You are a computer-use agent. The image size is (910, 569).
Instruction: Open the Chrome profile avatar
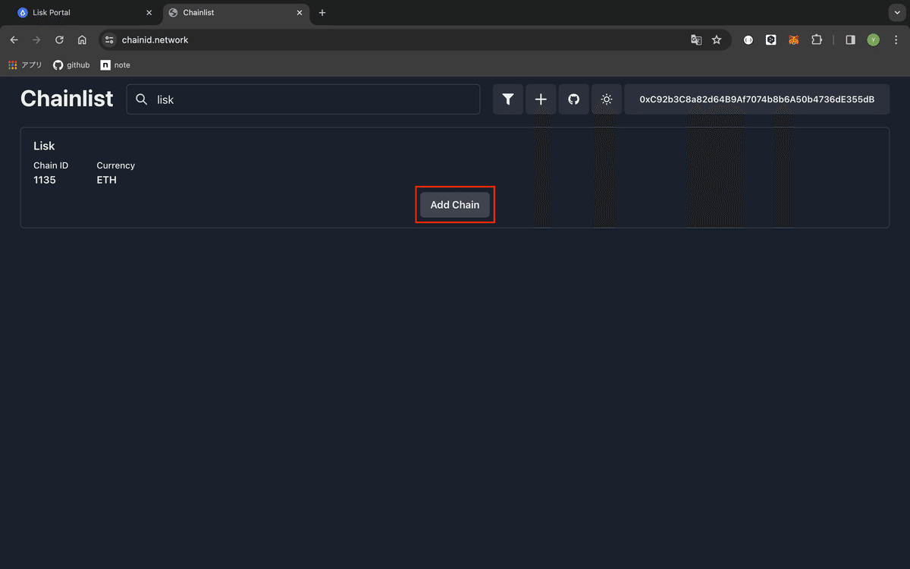(874, 40)
